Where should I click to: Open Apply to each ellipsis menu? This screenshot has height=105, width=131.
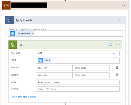point(121,20)
